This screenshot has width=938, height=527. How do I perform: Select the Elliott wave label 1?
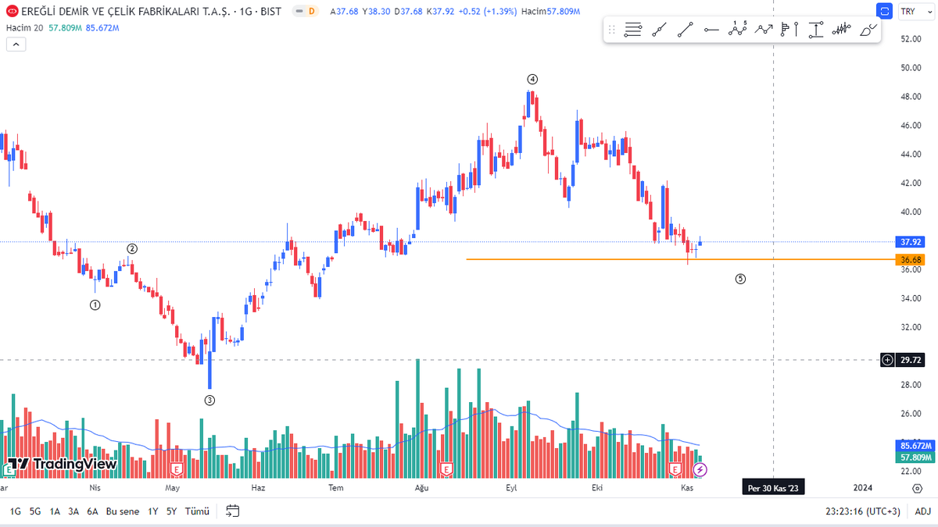point(95,305)
